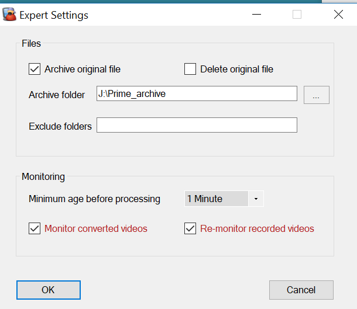Click the 'Archive folder' label

click(x=57, y=95)
